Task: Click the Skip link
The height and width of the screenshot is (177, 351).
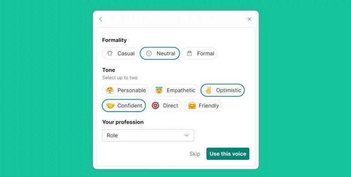Action: (x=195, y=154)
